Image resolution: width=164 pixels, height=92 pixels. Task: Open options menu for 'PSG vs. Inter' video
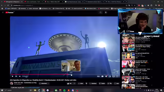(152, 77)
